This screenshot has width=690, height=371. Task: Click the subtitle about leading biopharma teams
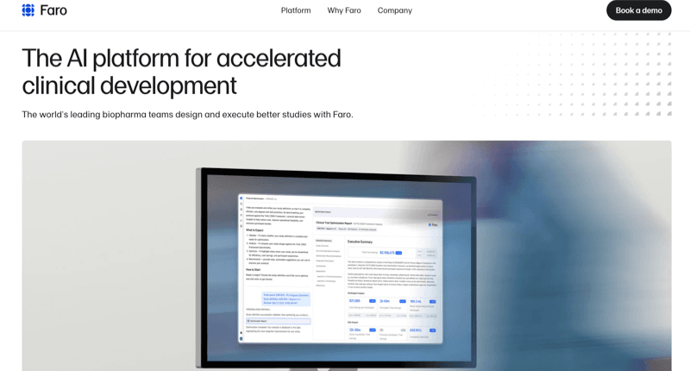[187, 115]
